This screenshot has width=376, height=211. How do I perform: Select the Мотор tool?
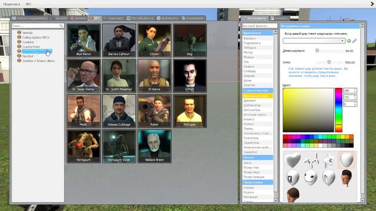click(x=257, y=52)
